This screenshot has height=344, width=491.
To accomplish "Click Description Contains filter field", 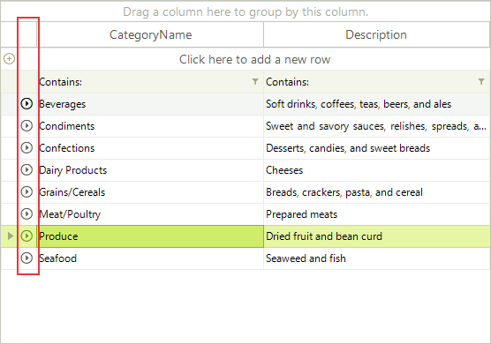I will click(370, 82).
